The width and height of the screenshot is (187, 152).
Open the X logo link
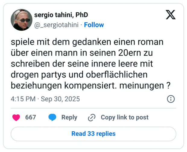[171, 15]
